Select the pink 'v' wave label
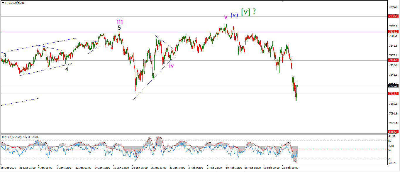The height and width of the screenshot is (172, 400). coord(226,17)
